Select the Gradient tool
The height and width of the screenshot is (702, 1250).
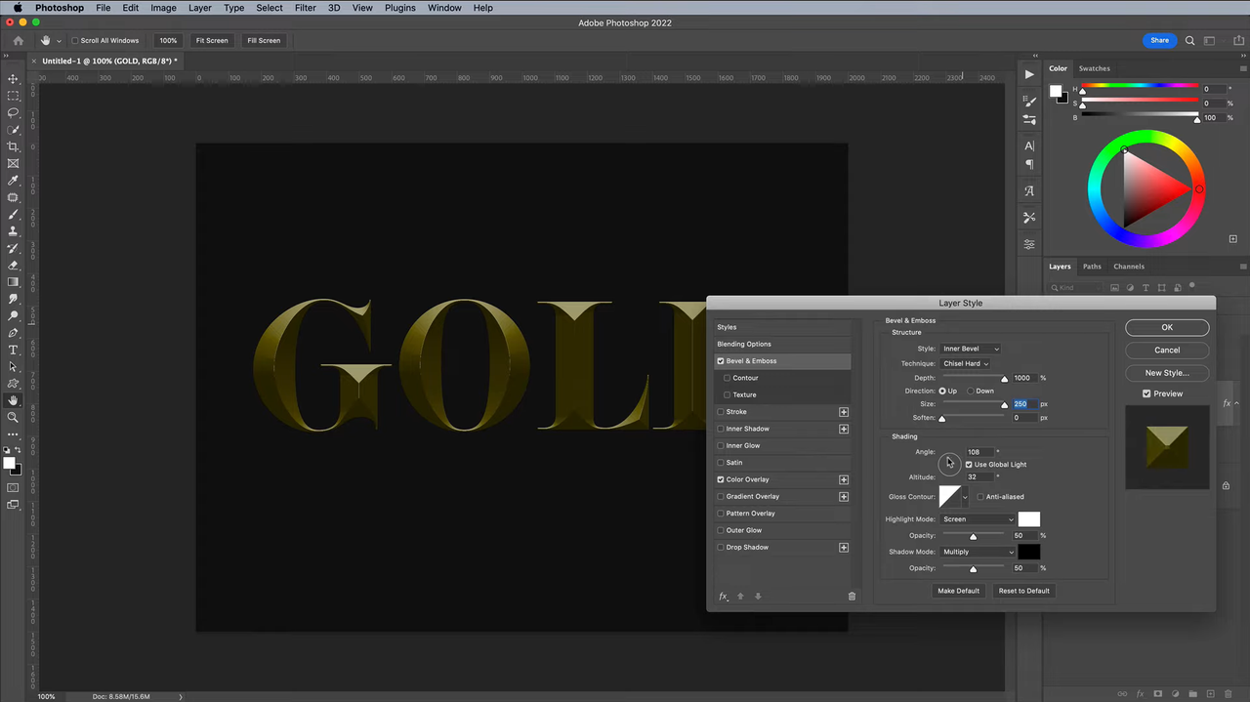[x=13, y=282]
